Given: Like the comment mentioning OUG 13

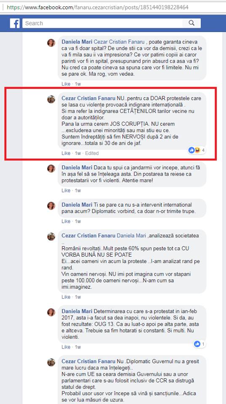Looking at the screenshot, I should click(66, 347).
